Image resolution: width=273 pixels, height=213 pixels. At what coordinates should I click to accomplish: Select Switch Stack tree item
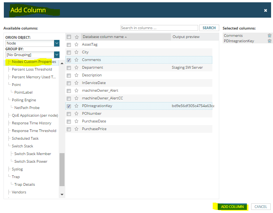click(22, 146)
